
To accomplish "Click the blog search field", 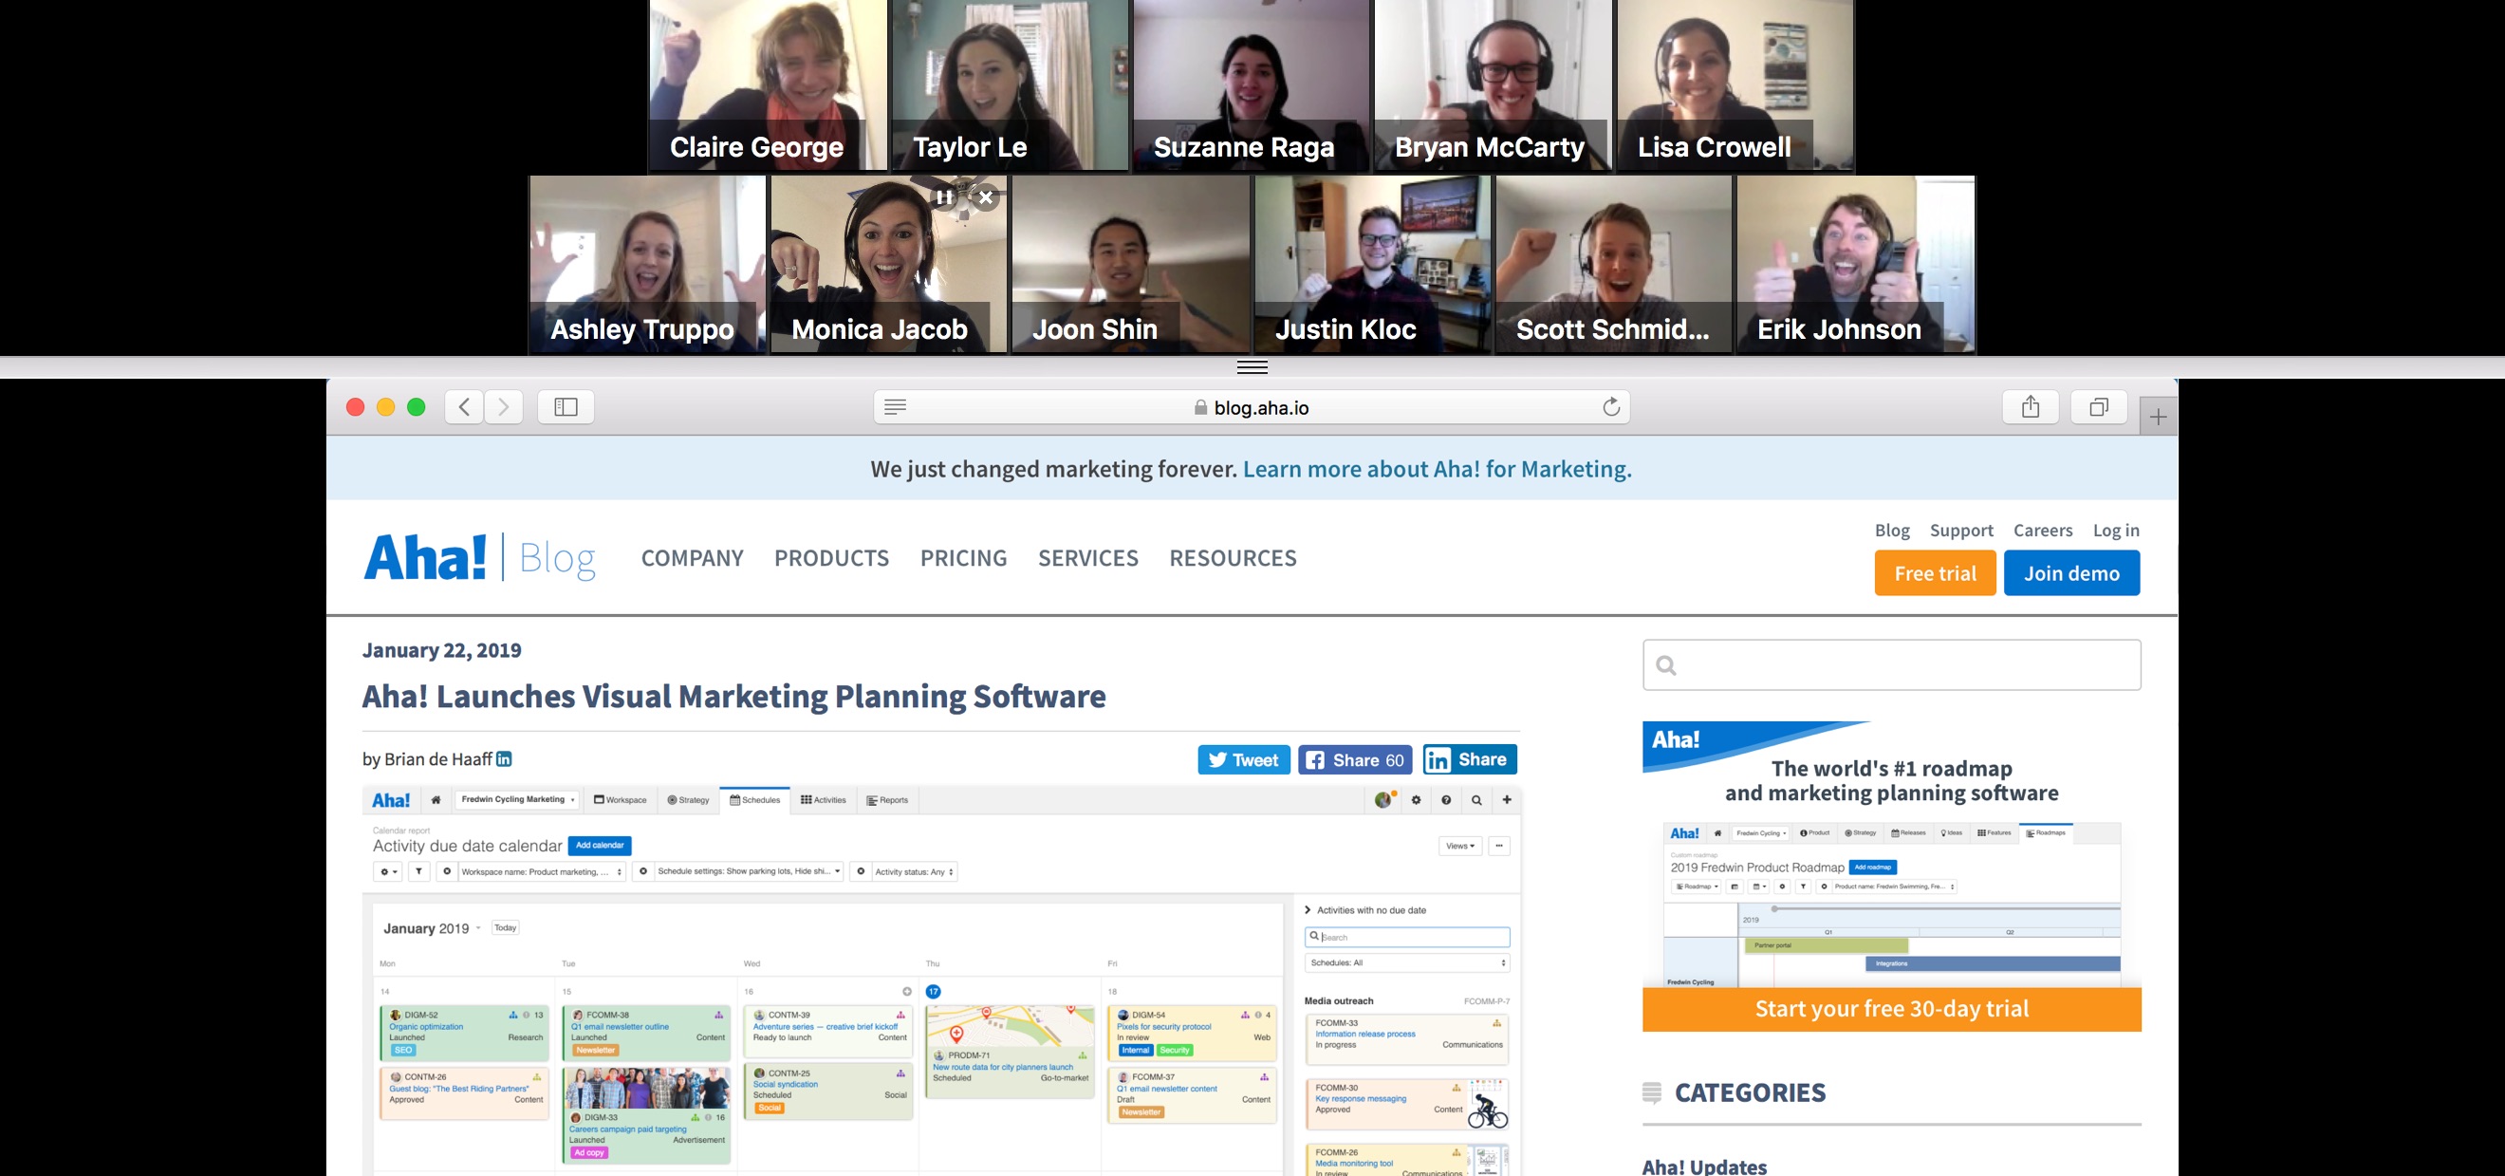I will pos(1891,665).
